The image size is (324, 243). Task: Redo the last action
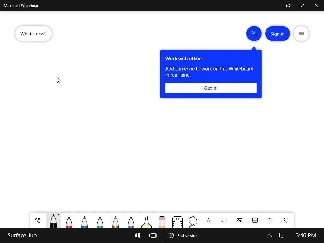[286, 220]
